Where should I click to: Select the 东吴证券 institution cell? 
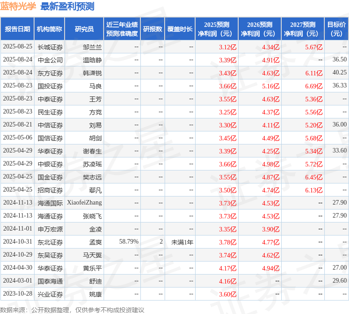(x=50, y=255)
